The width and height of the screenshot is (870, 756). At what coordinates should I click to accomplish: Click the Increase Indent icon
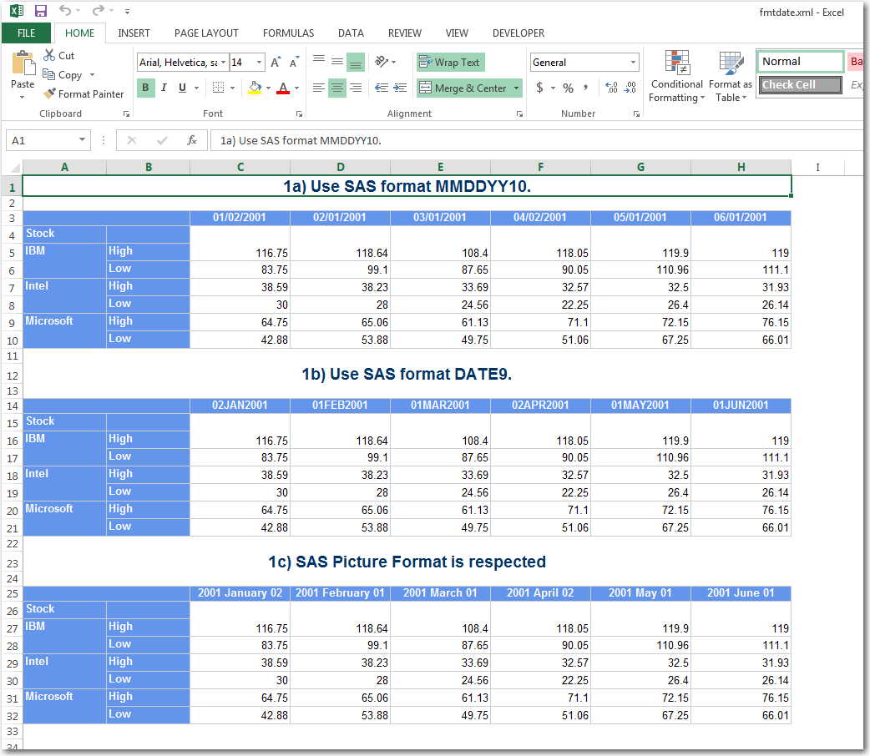pyautogui.click(x=400, y=88)
